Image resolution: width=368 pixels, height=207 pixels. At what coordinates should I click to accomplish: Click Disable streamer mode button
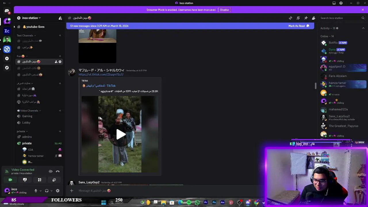coord(224,10)
